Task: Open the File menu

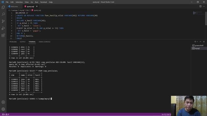Action: (7, 2)
